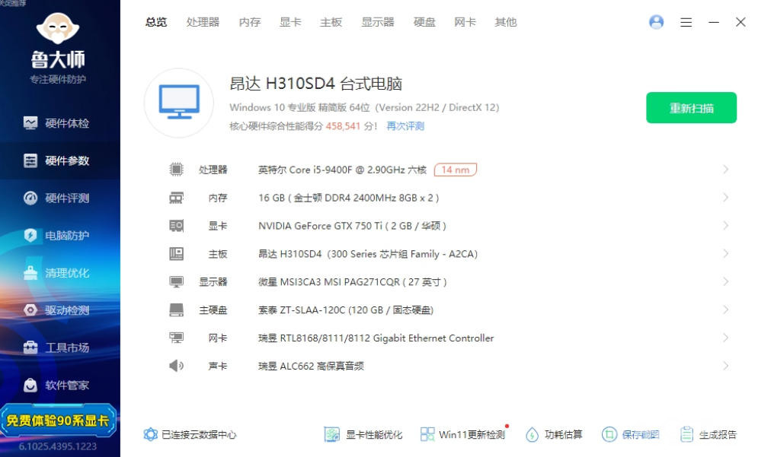Screen dimensions: 758x457
Task: Click the free 90-series GPU trial banner
Action: [x=59, y=421]
